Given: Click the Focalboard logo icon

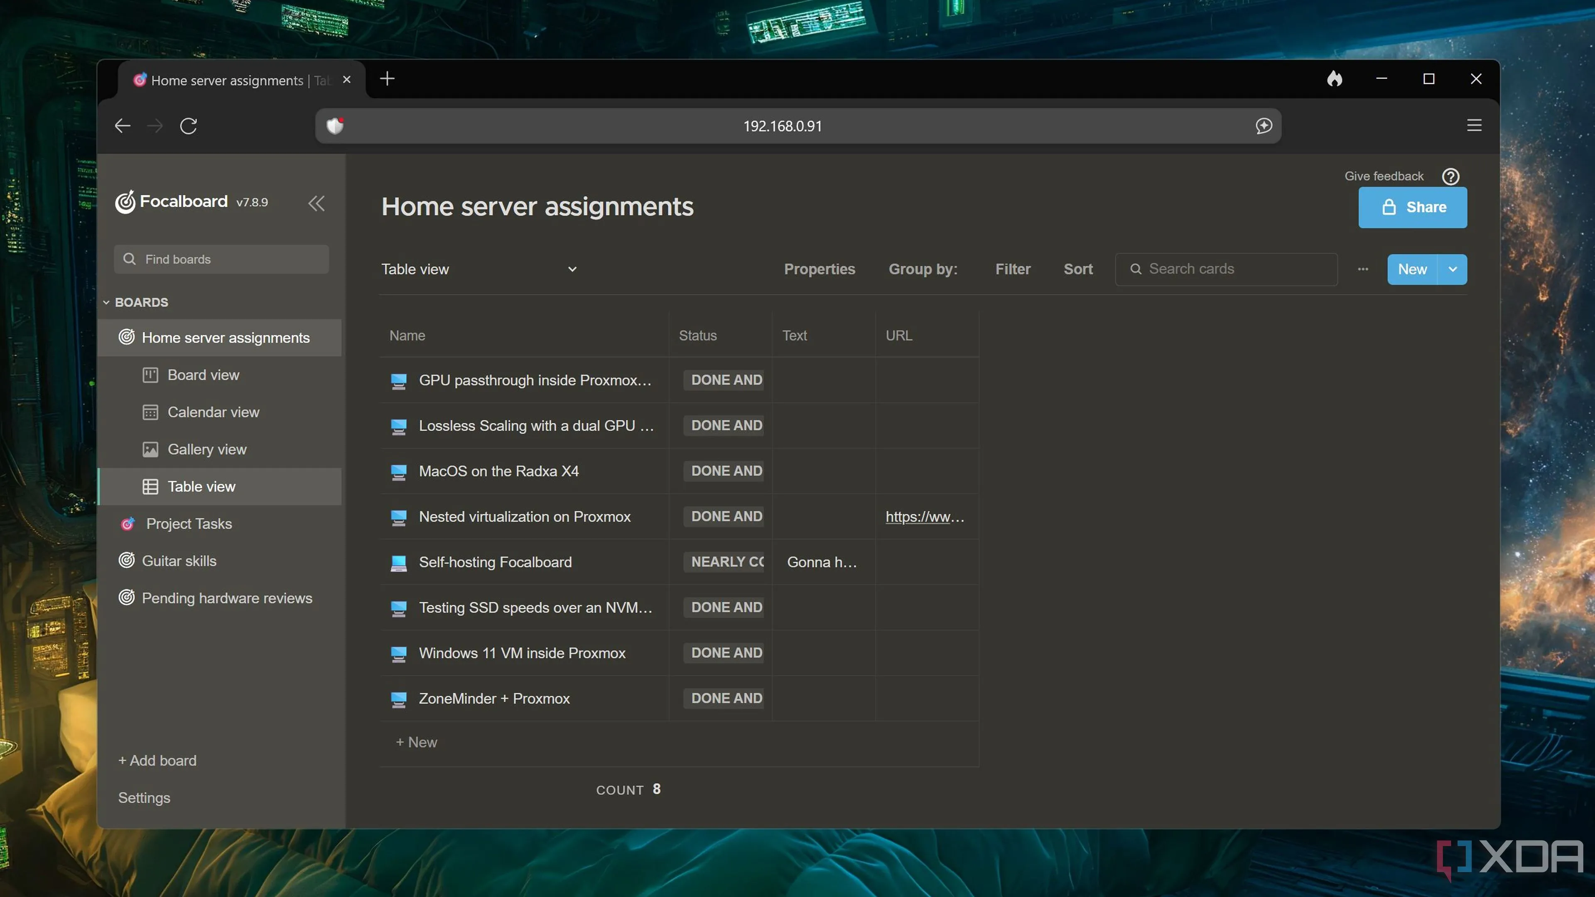Looking at the screenshot, I should tap(125, 202).
